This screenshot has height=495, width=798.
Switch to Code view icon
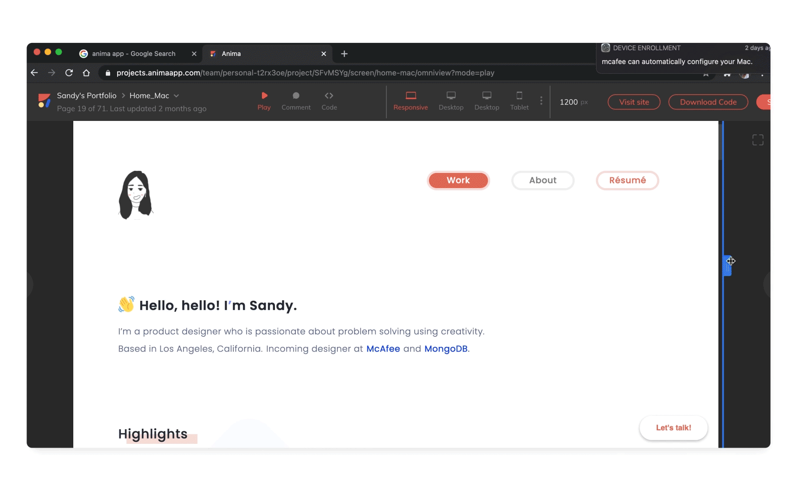point(329,96)
